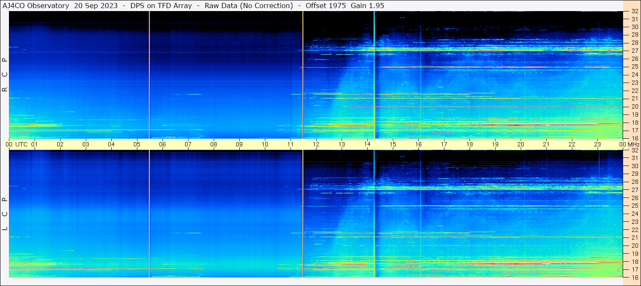The width and height of the screenshot is (641, 286).
Task: Click the green vertical line near 05:30 in LCP panel
Action: point(149,214)
